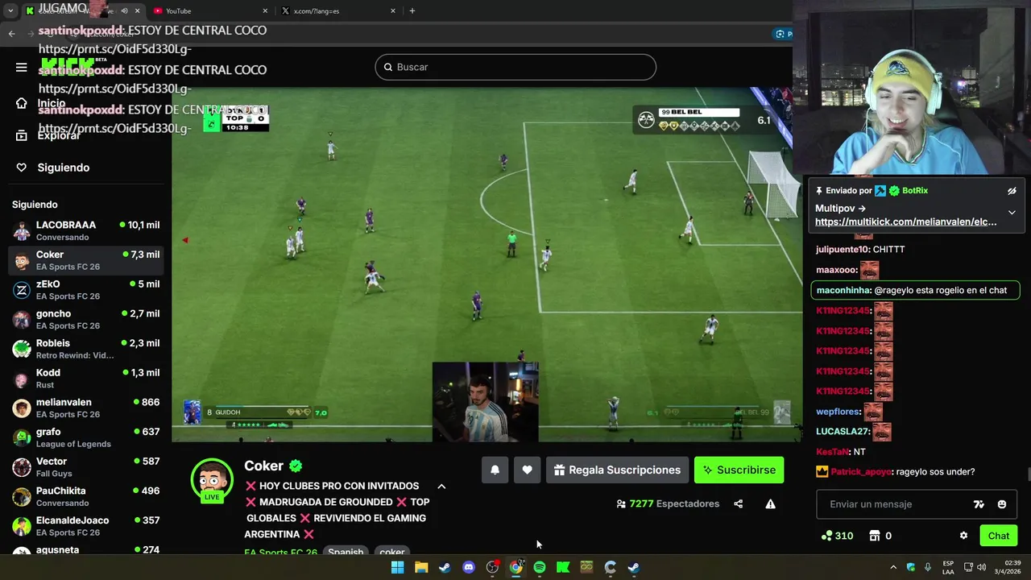1031x580 pixels.
Task: Open File Explorer from taskbar
Action: (421, 567)
